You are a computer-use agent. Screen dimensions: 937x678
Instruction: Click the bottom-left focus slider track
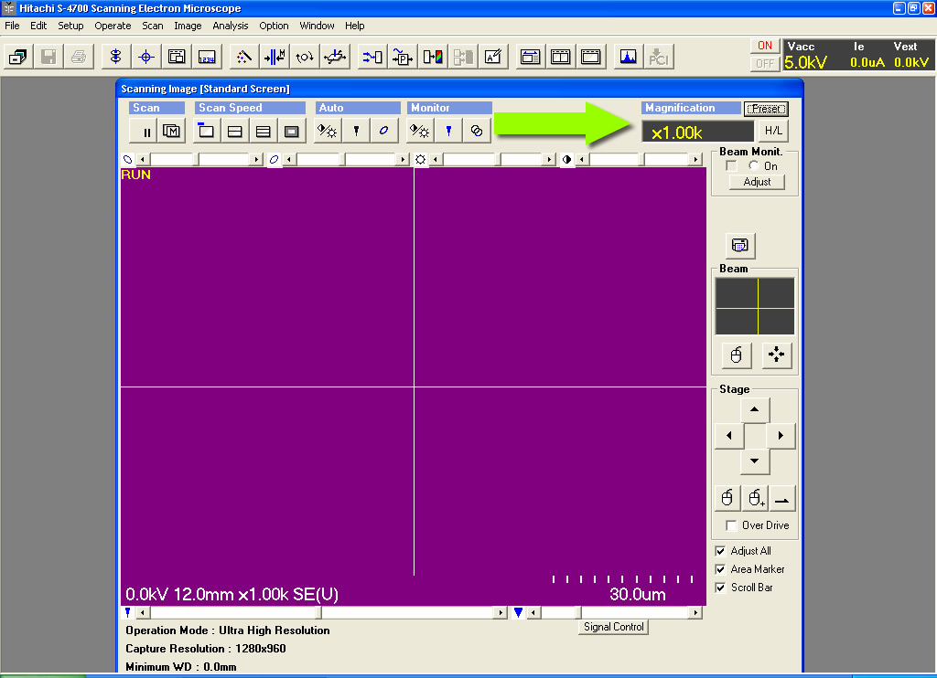322,612
